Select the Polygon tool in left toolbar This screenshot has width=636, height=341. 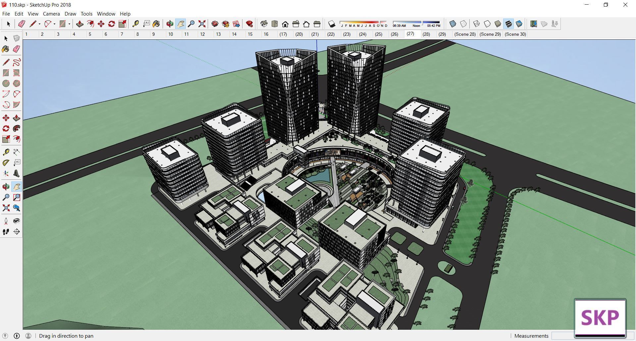16,83
